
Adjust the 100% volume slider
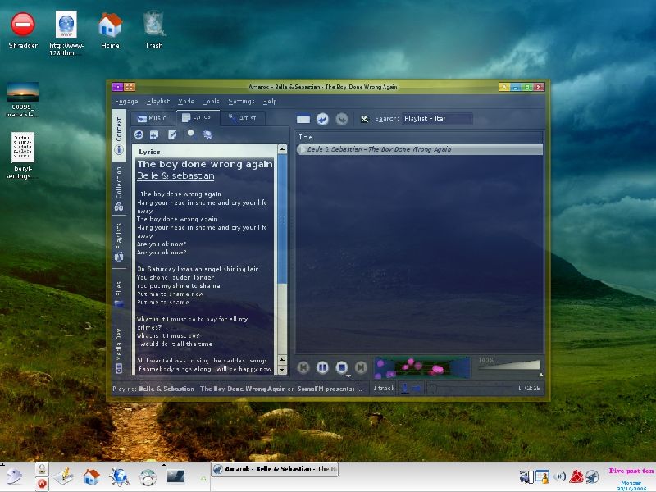(508, 365)
